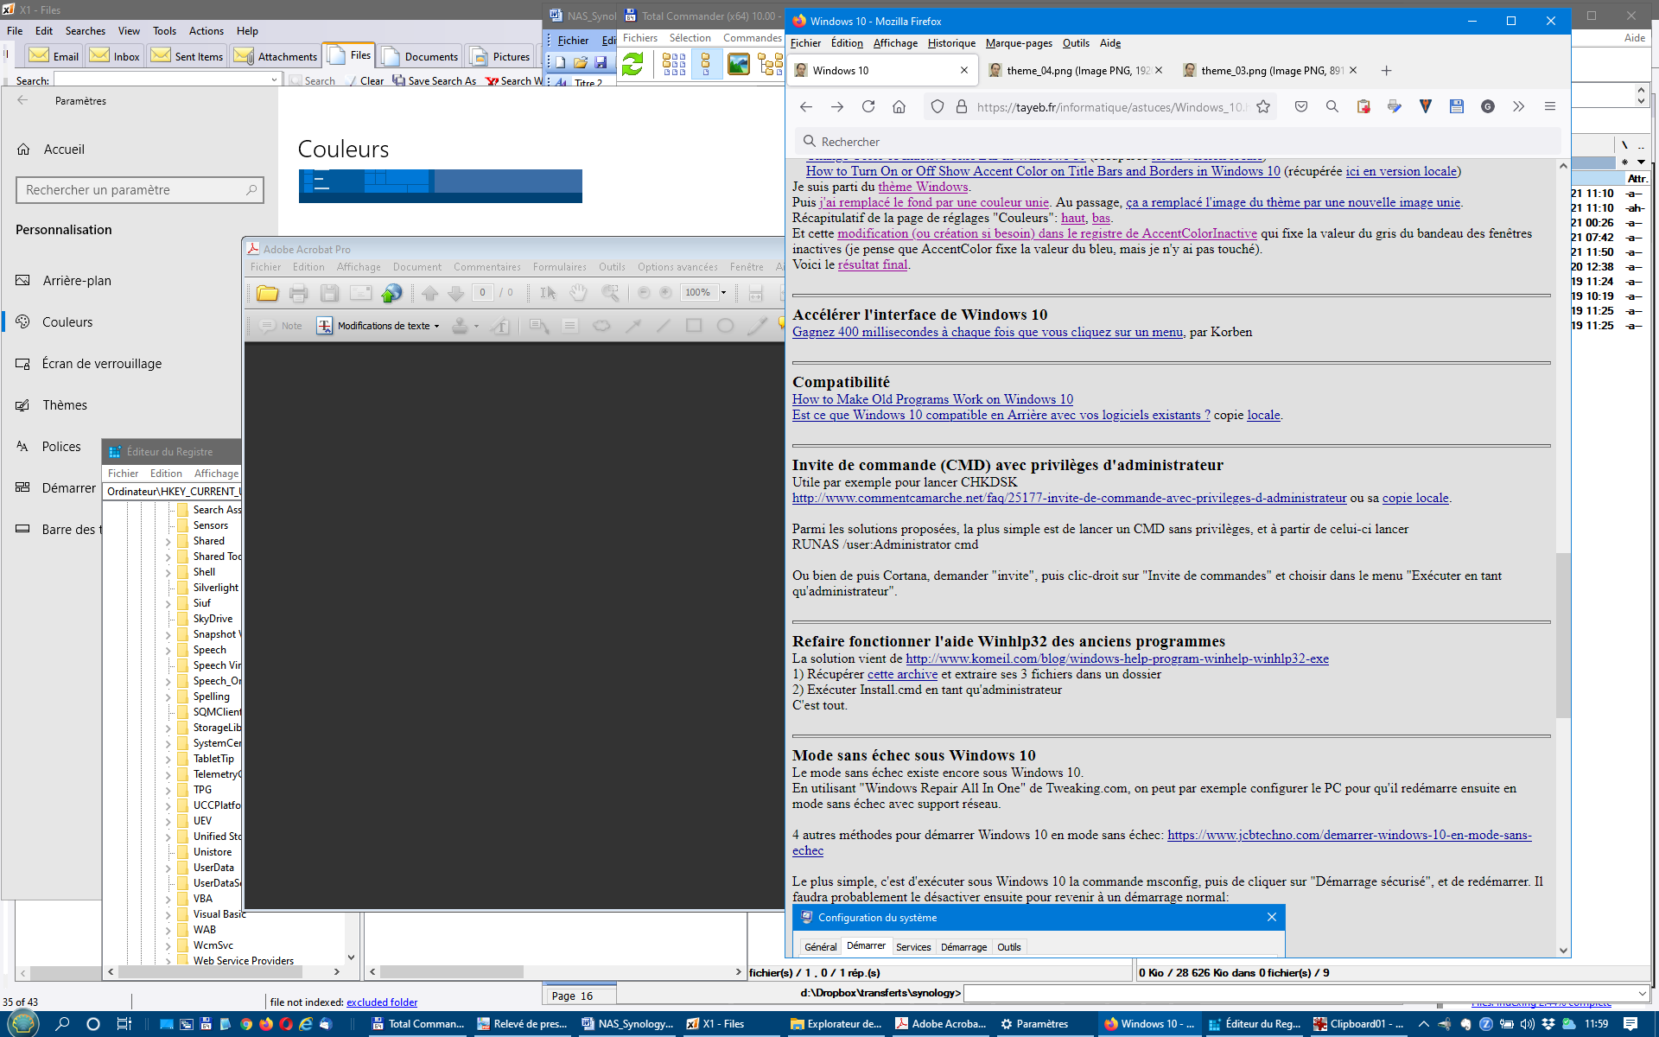Save to Pocket icon in Firefox toolbar
Image resolution: width=1659 pixels, height=1037 pixels.
1301,106
